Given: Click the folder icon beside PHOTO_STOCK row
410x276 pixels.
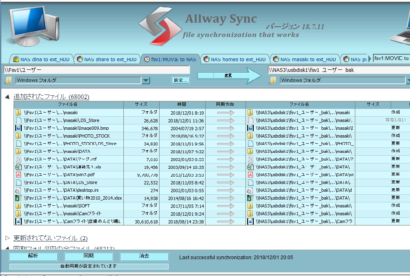Looking at the screenshot, I should point(19,136).
